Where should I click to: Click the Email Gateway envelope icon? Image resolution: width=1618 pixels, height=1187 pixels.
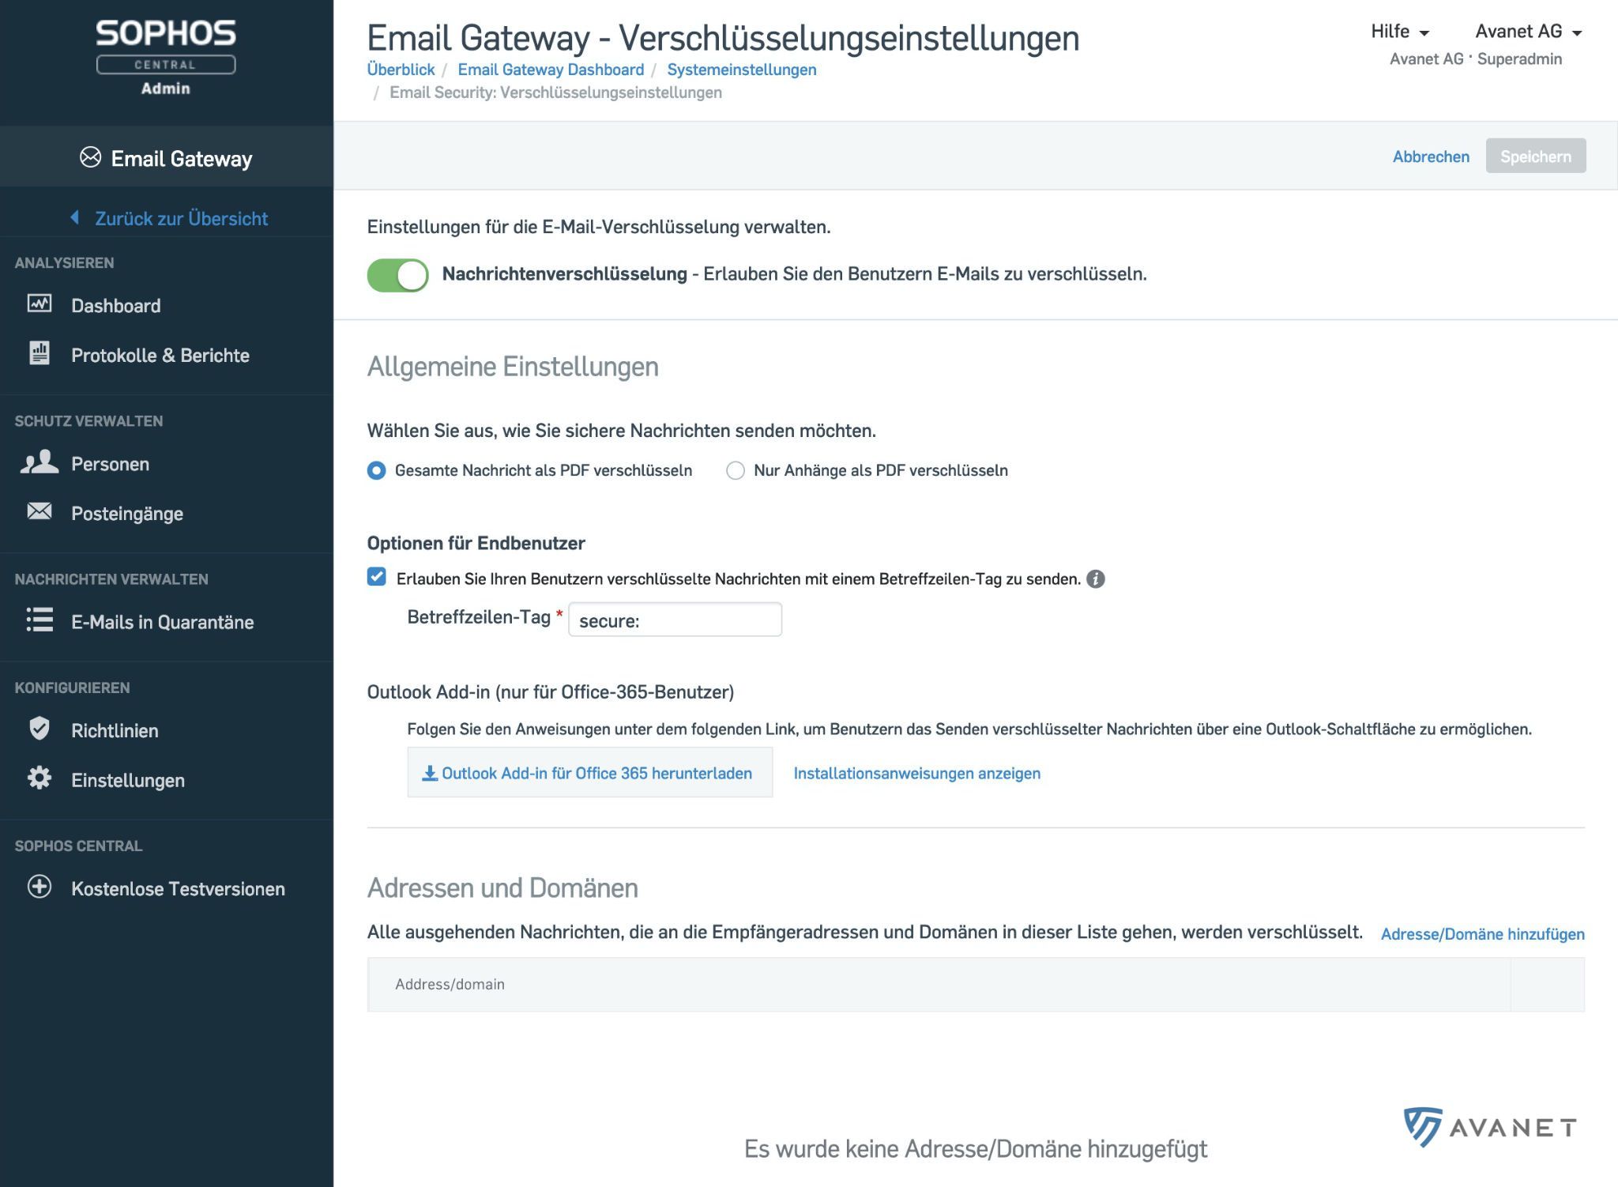coord(91,157)
